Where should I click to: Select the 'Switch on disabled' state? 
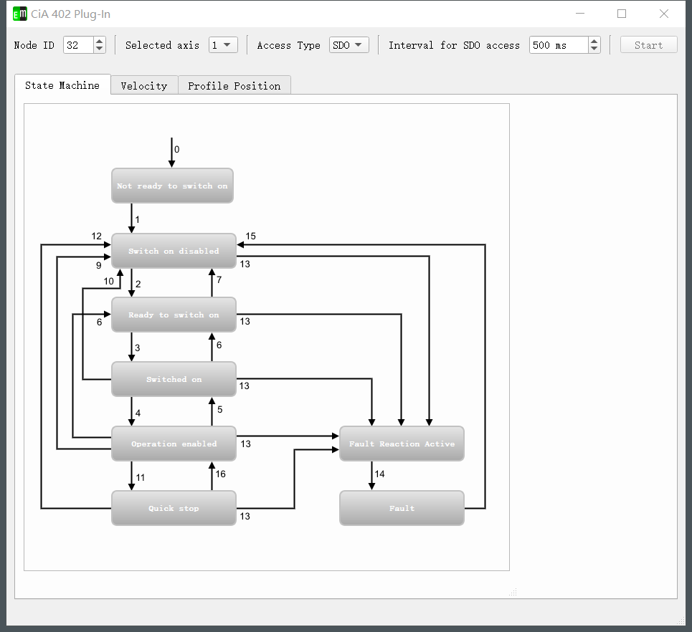[174, 251]
